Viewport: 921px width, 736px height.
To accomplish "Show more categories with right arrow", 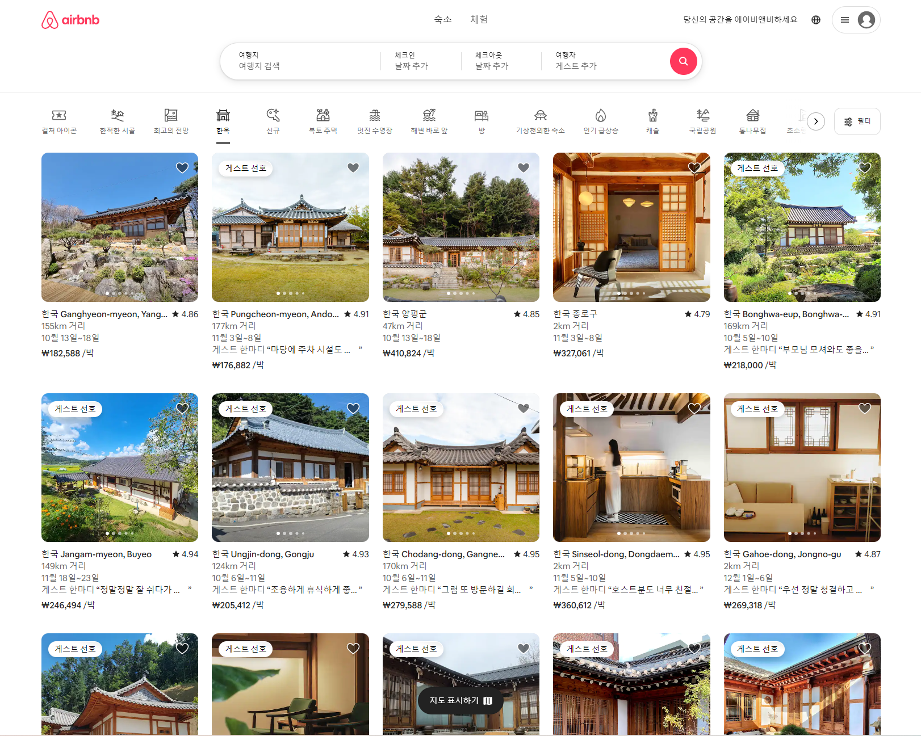I will [x=816, y=121].
